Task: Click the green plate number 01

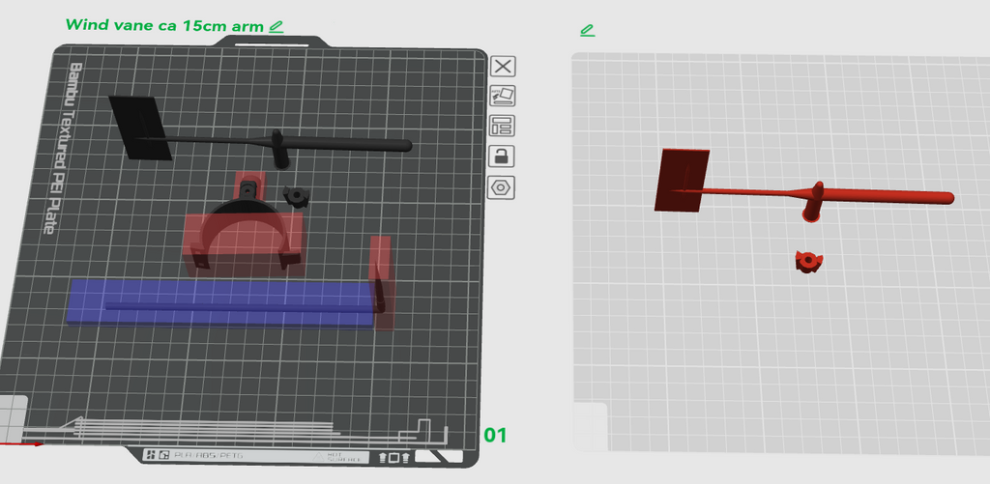Action: point(495,435)
